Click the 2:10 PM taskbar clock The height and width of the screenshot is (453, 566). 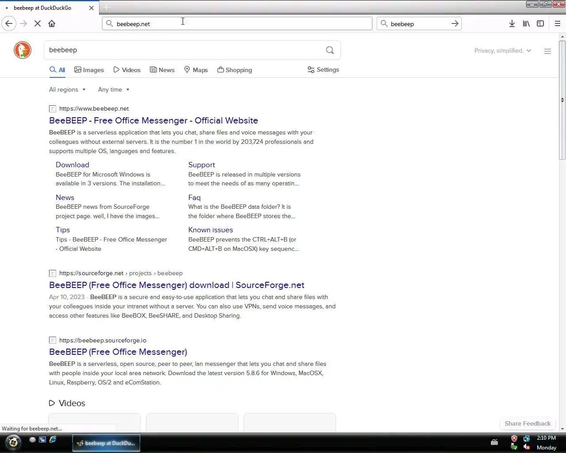click(546, 438)
